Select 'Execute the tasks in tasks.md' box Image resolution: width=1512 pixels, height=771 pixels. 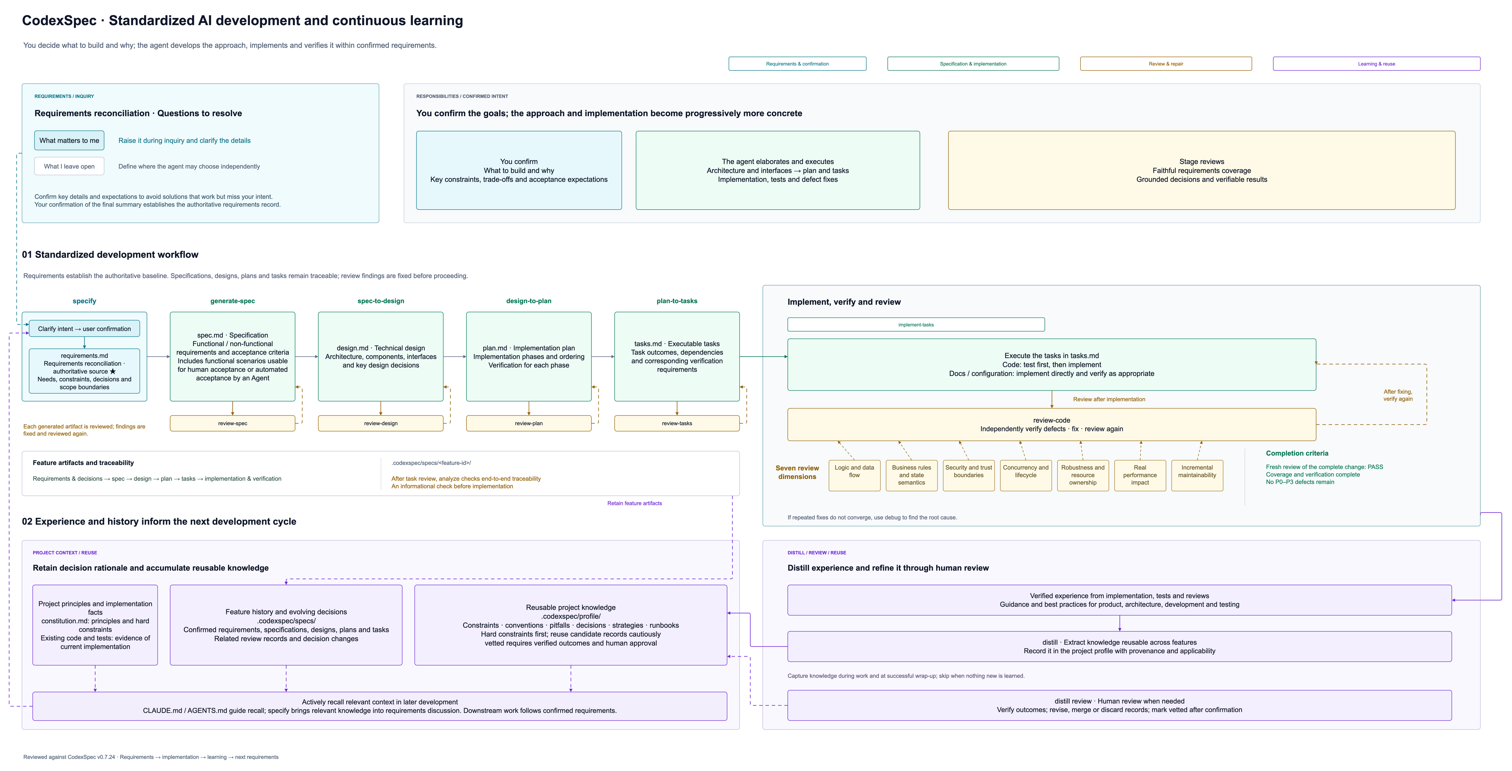pos(1051,364)
